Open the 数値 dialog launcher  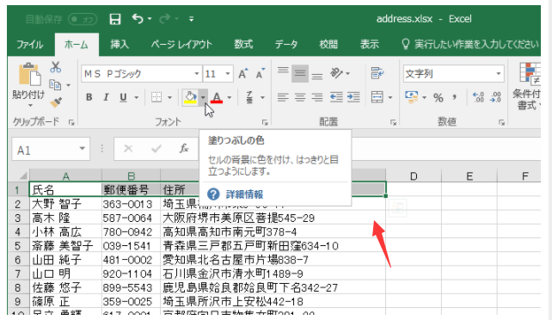point(501,122)
